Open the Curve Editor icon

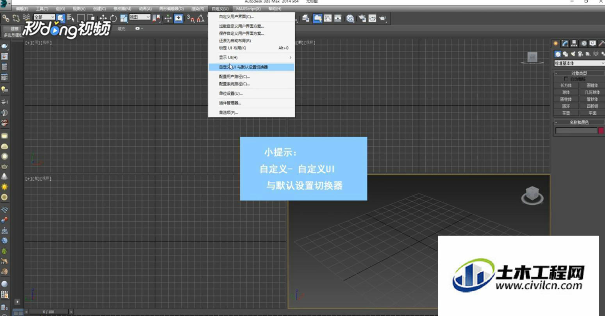(x=328, y=18)
